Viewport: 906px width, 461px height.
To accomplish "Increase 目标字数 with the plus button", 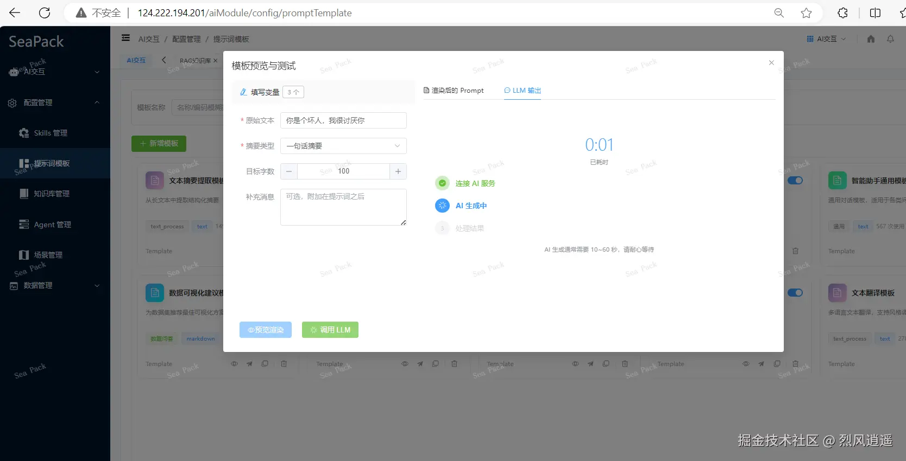I will pos(398,171).
